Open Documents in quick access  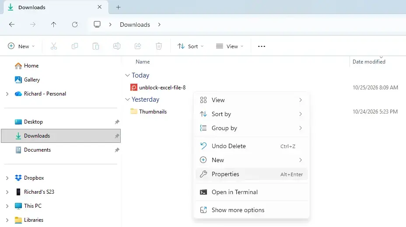[33, 150]
